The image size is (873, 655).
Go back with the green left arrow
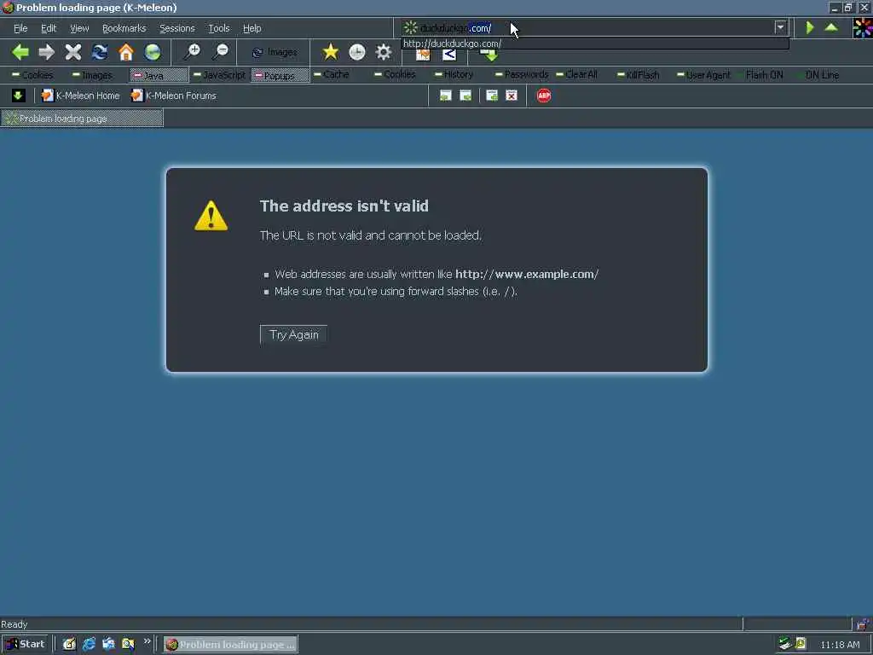point(20,52)
